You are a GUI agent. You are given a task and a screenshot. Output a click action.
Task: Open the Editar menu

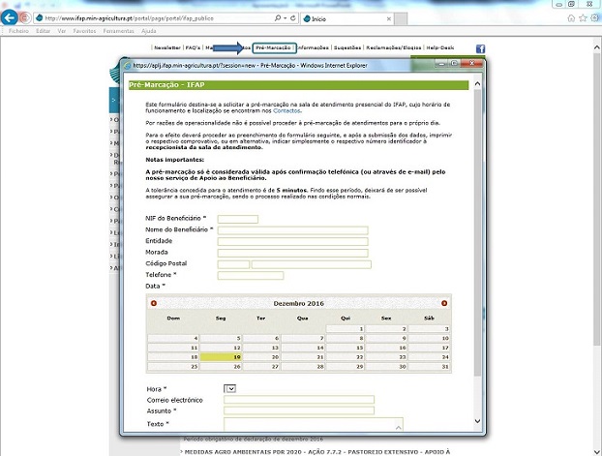(x=43, y=31)
